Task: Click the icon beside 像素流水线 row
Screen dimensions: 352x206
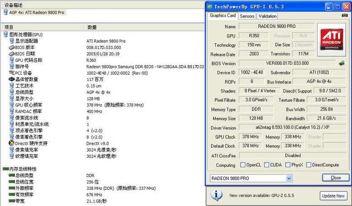Action: (x=12, y=117)
